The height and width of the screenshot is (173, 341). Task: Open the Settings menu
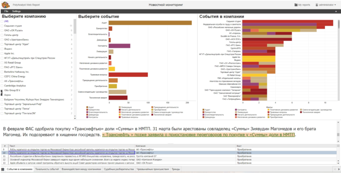pyautogui.click(x=16, y=11)
